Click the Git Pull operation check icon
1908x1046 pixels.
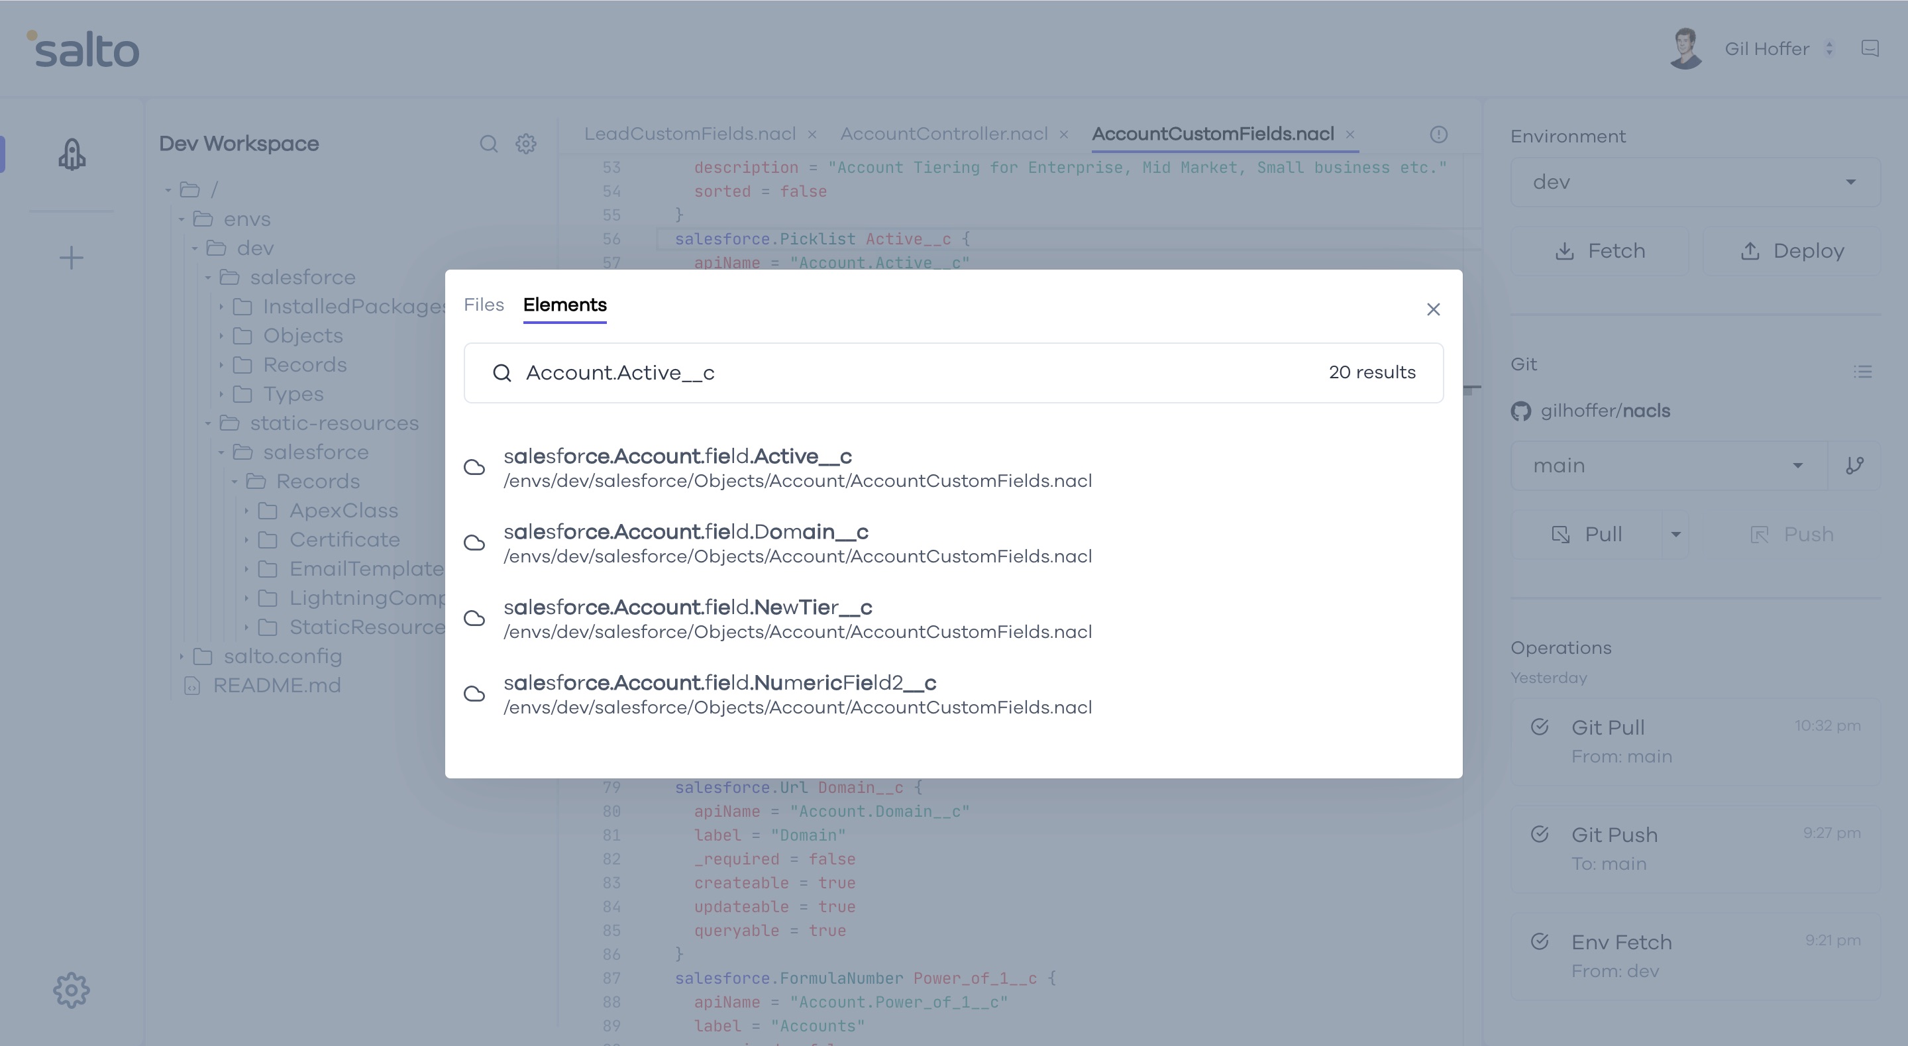pos(1540,727)
